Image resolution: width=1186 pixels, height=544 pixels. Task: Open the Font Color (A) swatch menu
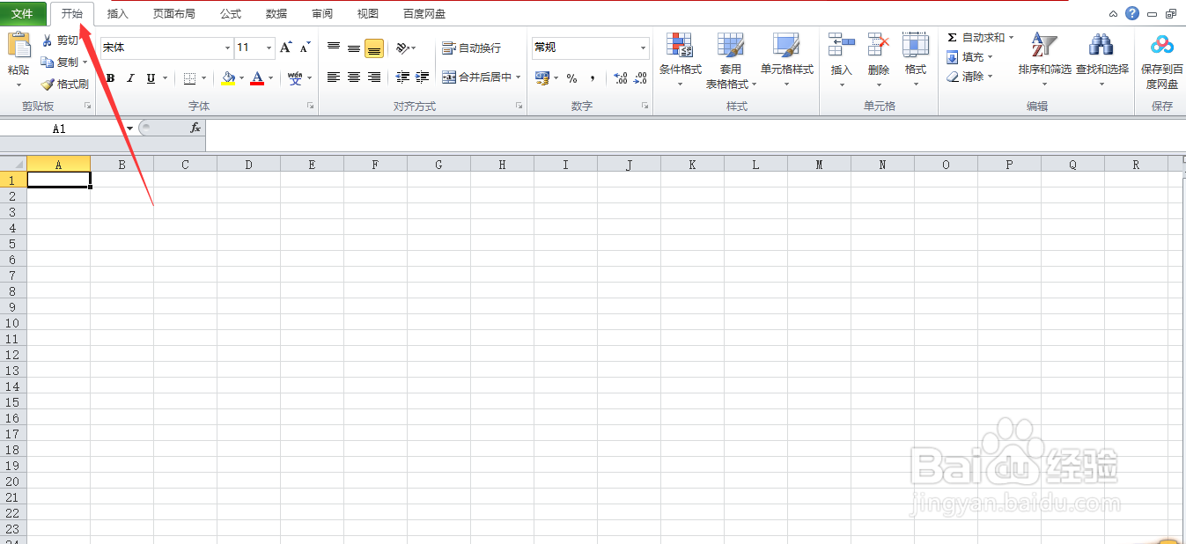click(x=258, y=78)
